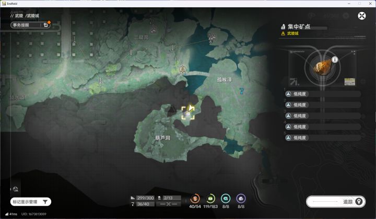Click the 集中矿点 title
376x219 pixels.
coord(299,27)
